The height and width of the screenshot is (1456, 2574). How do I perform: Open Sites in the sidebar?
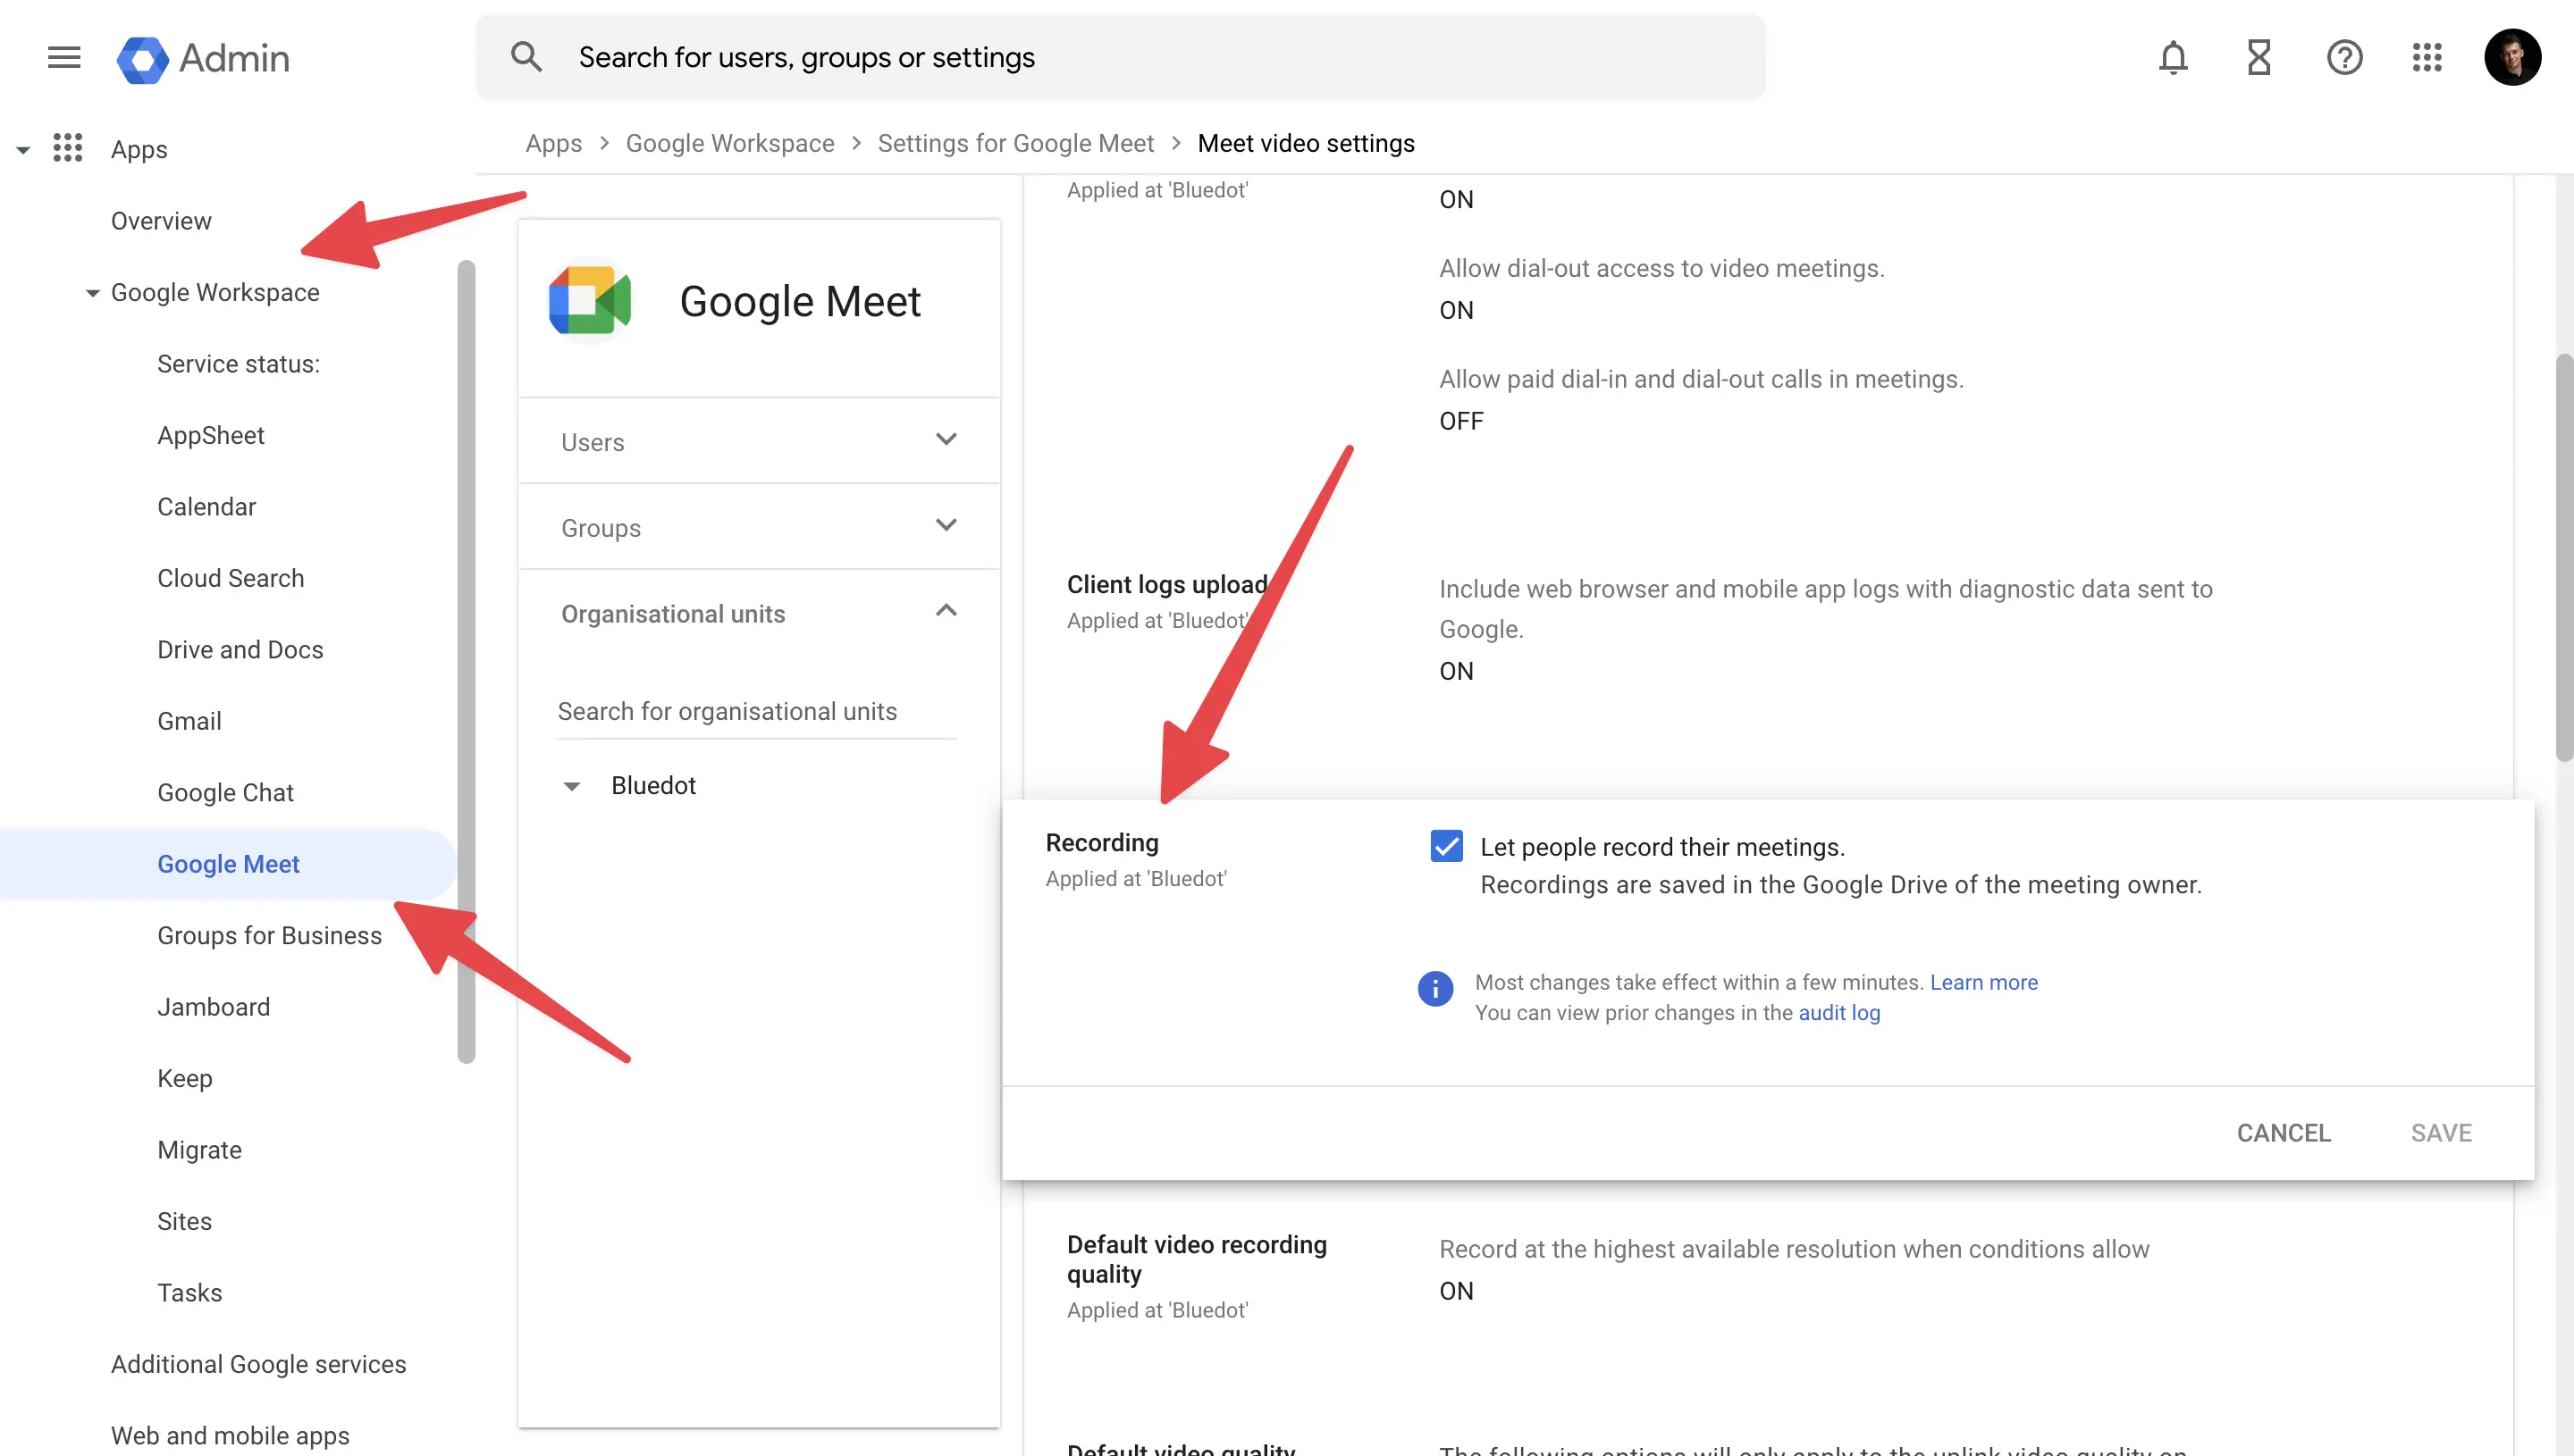point(184,1222)
